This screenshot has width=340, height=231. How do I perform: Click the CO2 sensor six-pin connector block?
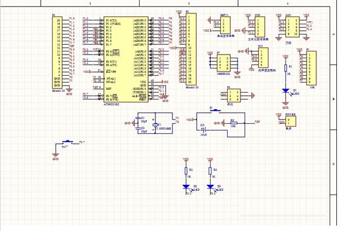[x=260, y=27]
